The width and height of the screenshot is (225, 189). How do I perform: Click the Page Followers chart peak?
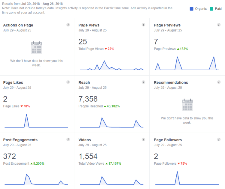click(177, 172)
